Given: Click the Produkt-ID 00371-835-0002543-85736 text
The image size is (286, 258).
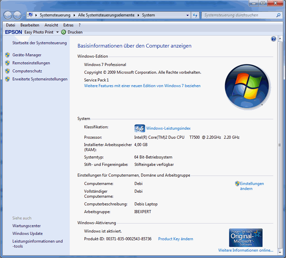Looking at the screenshot, I should (118, 239).
